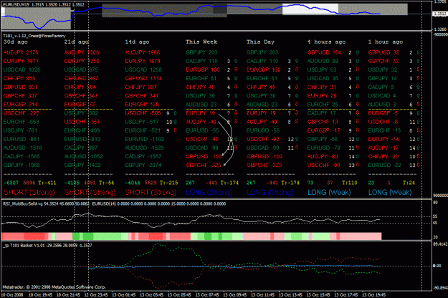This screenshot has width=448, height=298.
Task: Select AUDUSD -1516 in the 30d ago column
Action: [x=22, y=148]
